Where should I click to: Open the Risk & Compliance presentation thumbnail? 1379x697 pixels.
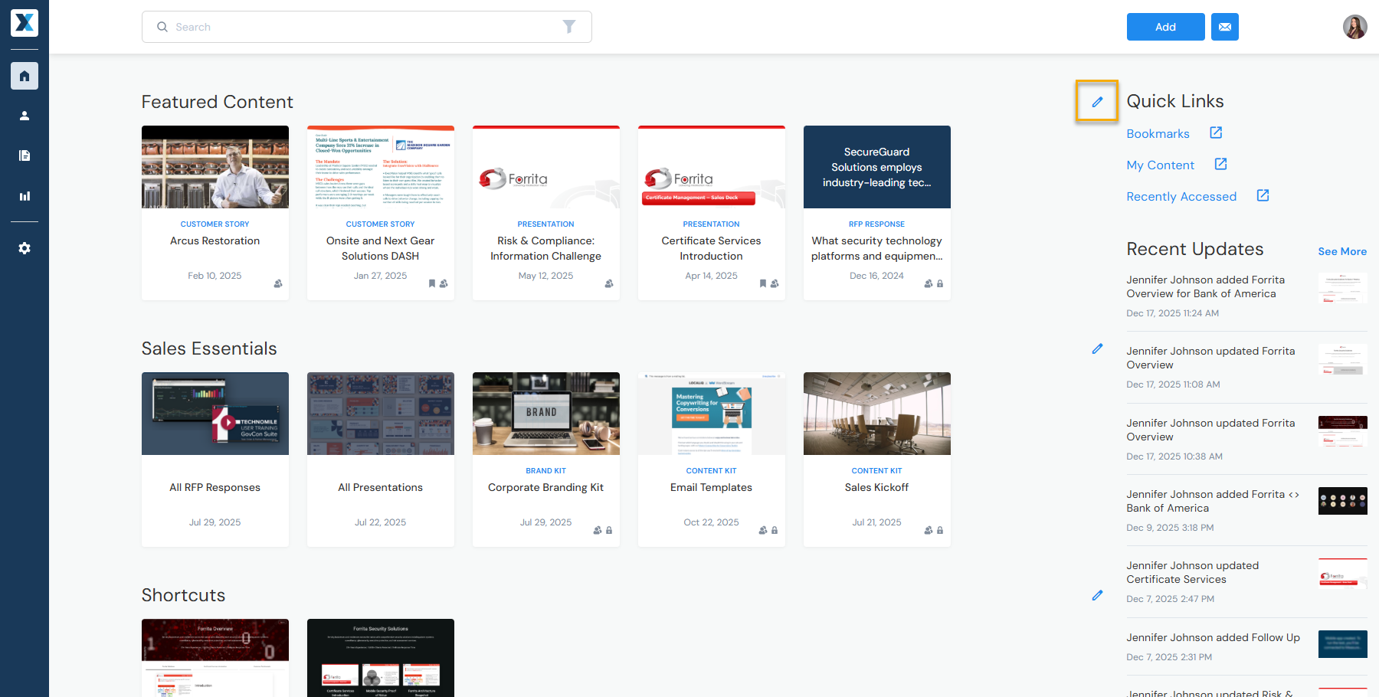click(x=546, y=167)
